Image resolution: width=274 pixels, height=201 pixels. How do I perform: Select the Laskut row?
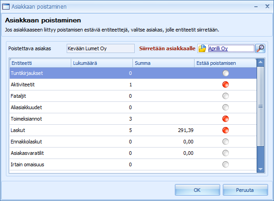coord(133,130)
